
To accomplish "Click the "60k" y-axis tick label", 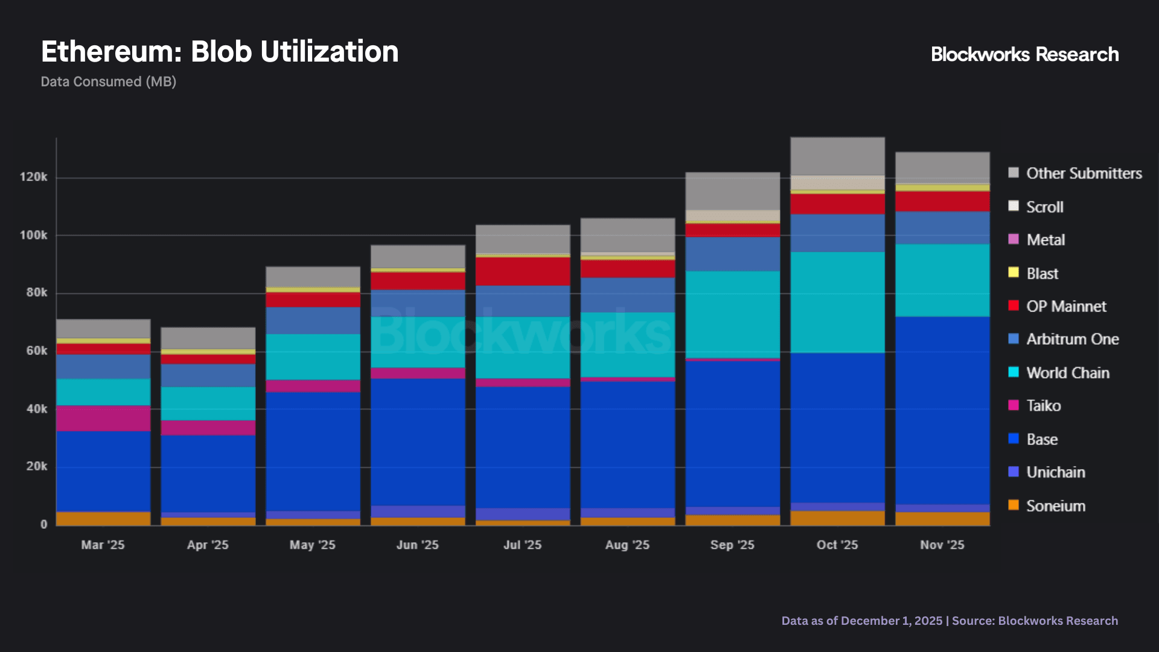I will (36, 351).
